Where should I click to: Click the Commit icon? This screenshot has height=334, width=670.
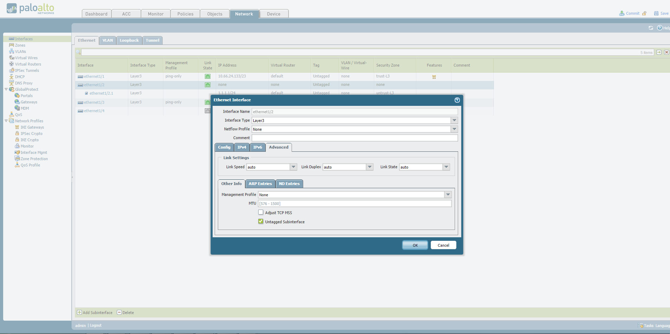click(622, 14)
